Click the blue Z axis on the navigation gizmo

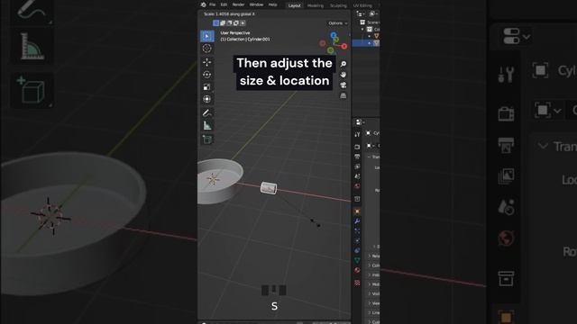pos(334,35)
